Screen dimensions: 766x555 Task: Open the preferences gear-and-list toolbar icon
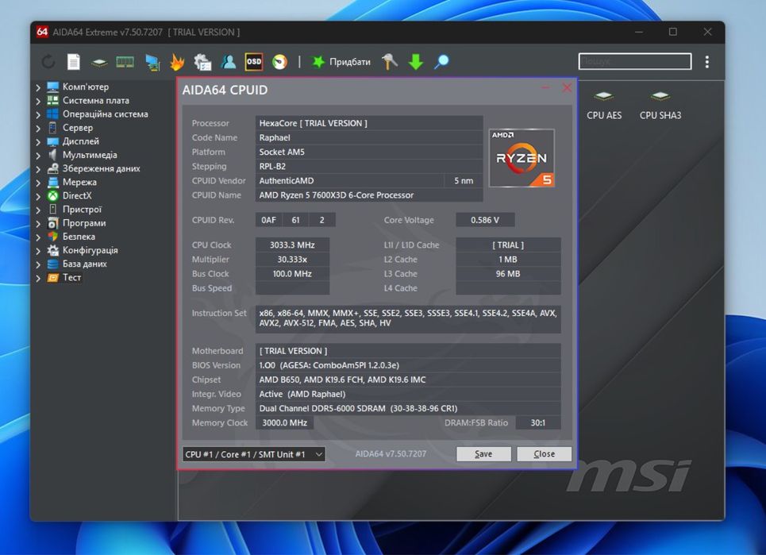point(202,62)
